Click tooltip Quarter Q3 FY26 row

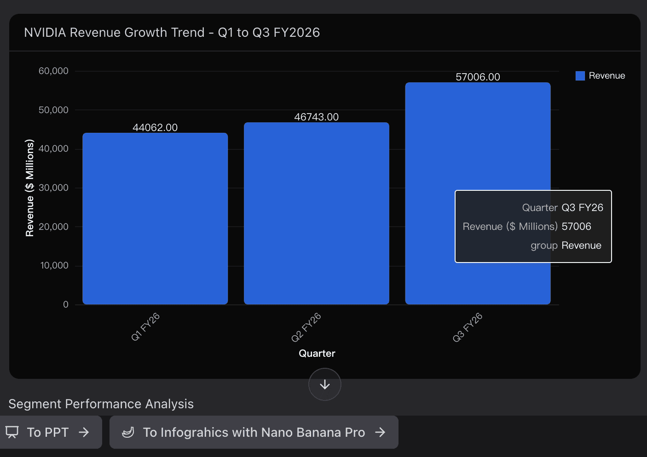[562, 207]
